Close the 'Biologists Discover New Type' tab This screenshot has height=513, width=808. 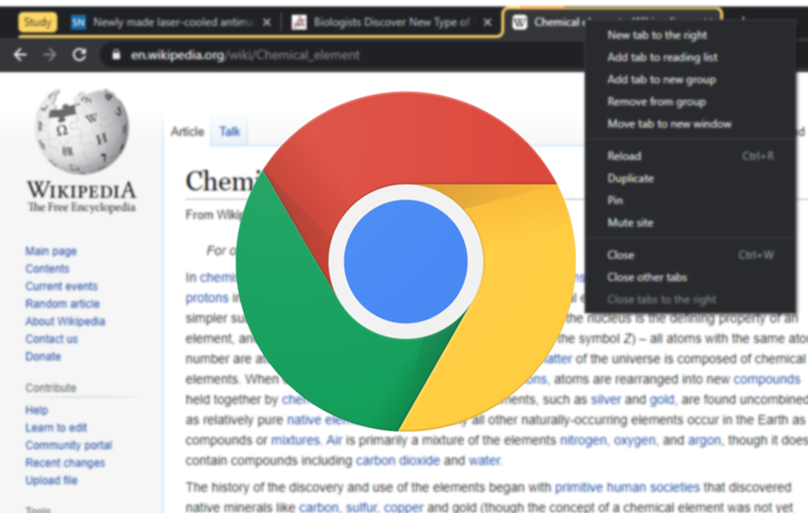[x=487, y=22]
